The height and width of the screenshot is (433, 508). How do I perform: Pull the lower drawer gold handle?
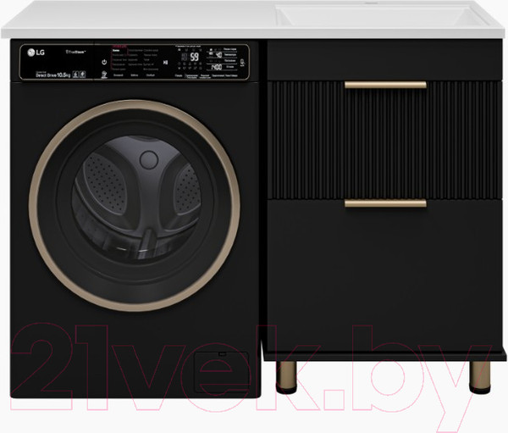click(385, 203)
